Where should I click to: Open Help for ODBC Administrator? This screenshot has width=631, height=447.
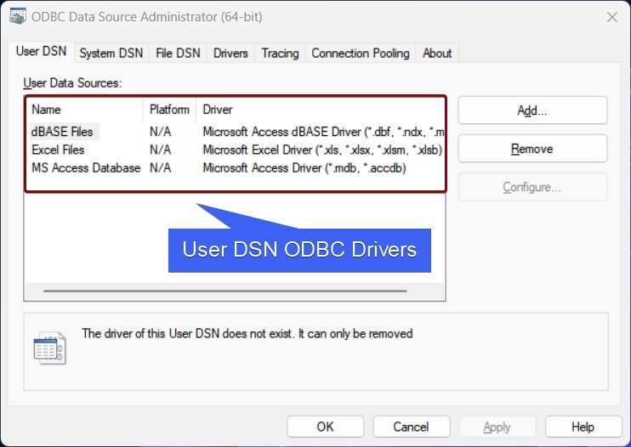coord(583,427)
